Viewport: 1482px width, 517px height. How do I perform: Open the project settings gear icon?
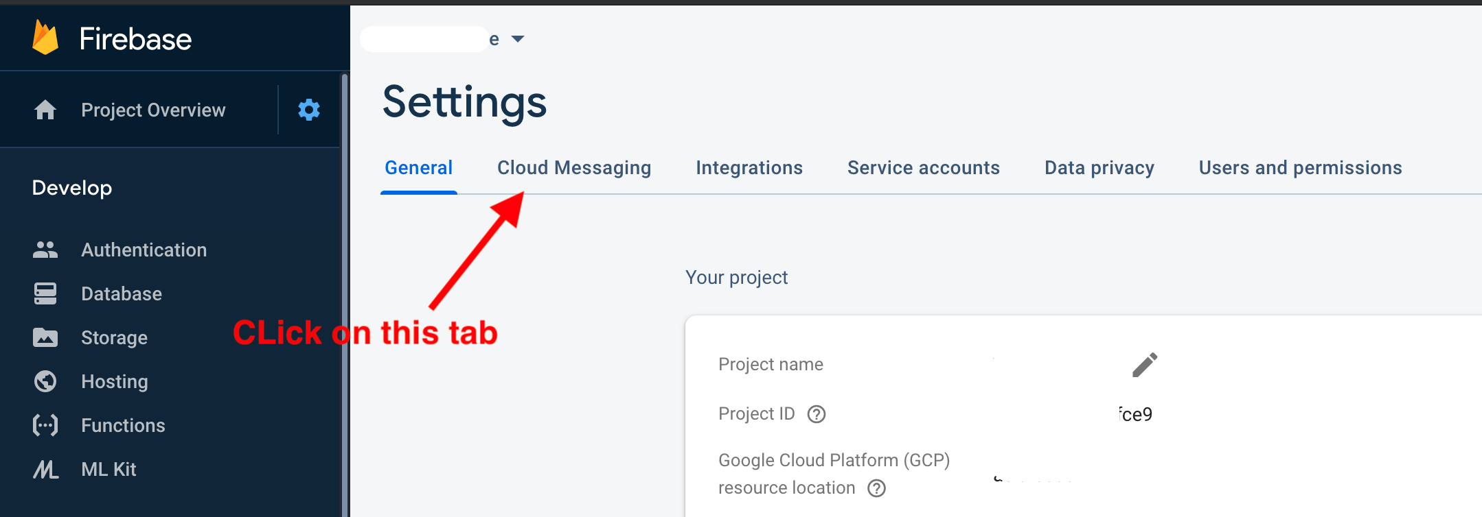point(309,110)
